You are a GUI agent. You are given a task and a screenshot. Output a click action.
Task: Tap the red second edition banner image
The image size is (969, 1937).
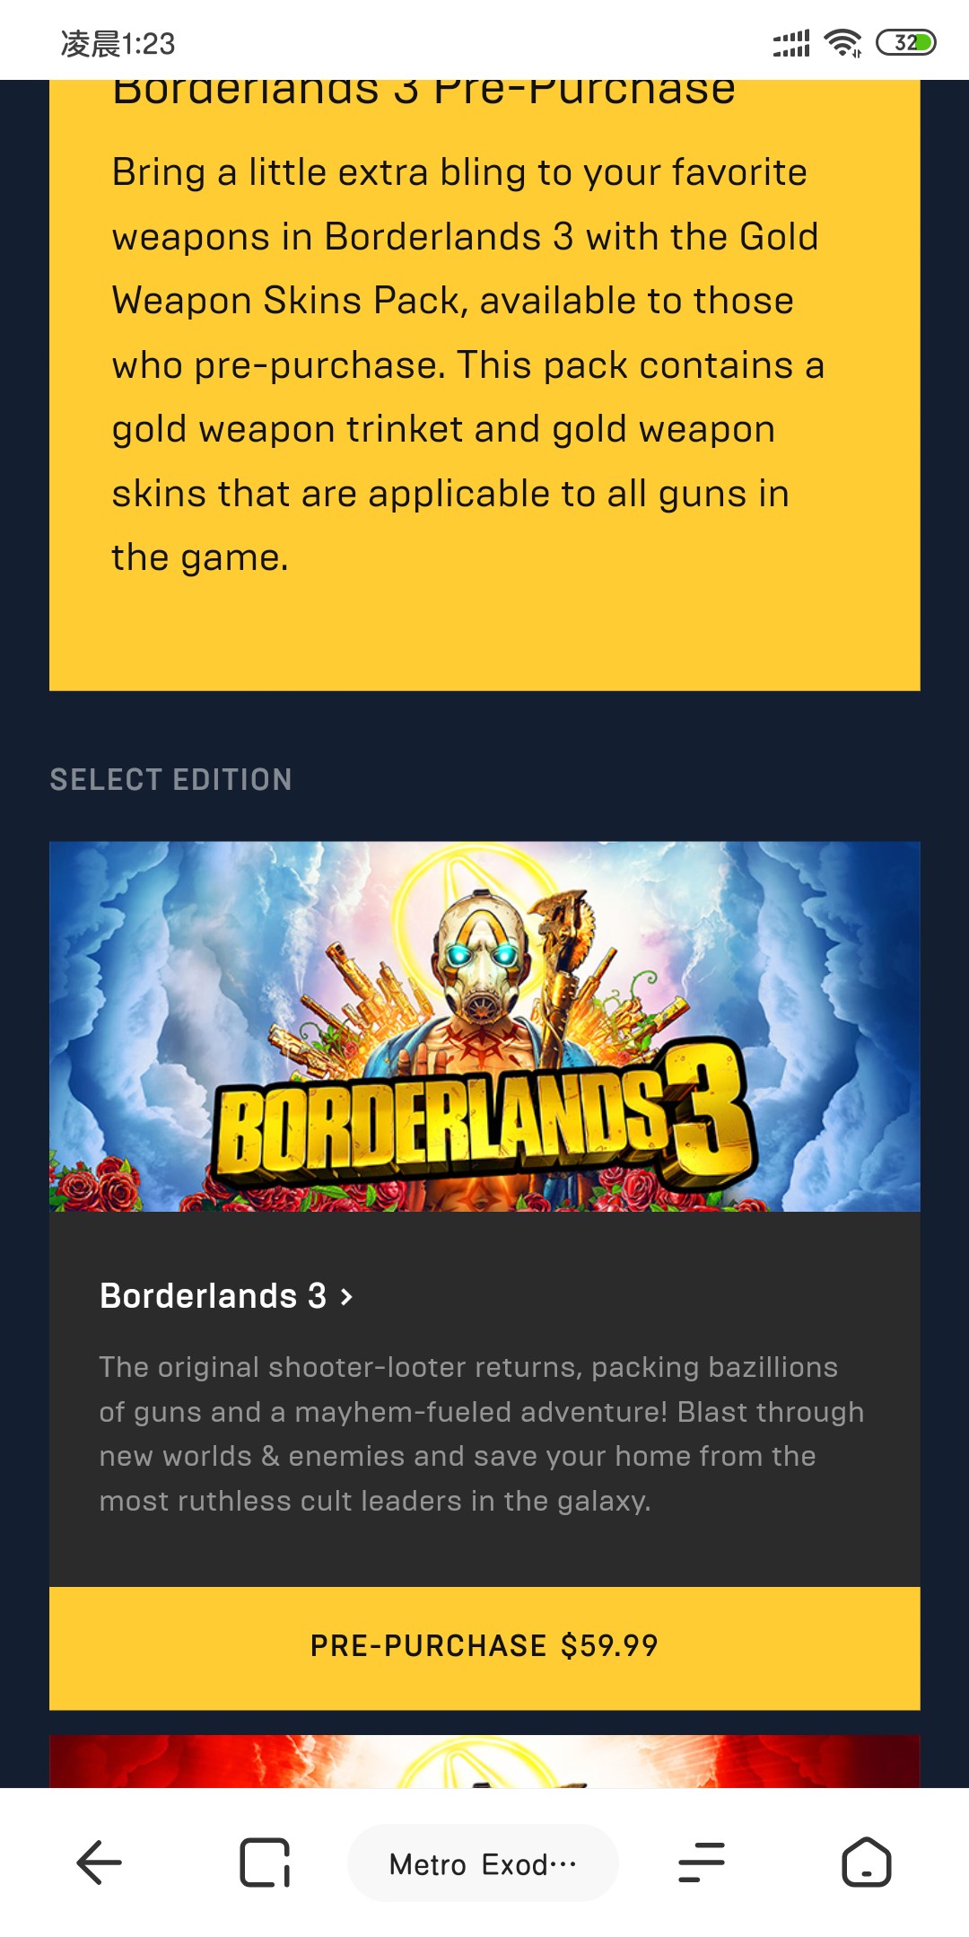click(484, 1761)
